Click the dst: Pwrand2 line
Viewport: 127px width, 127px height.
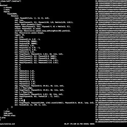[31, 105]
